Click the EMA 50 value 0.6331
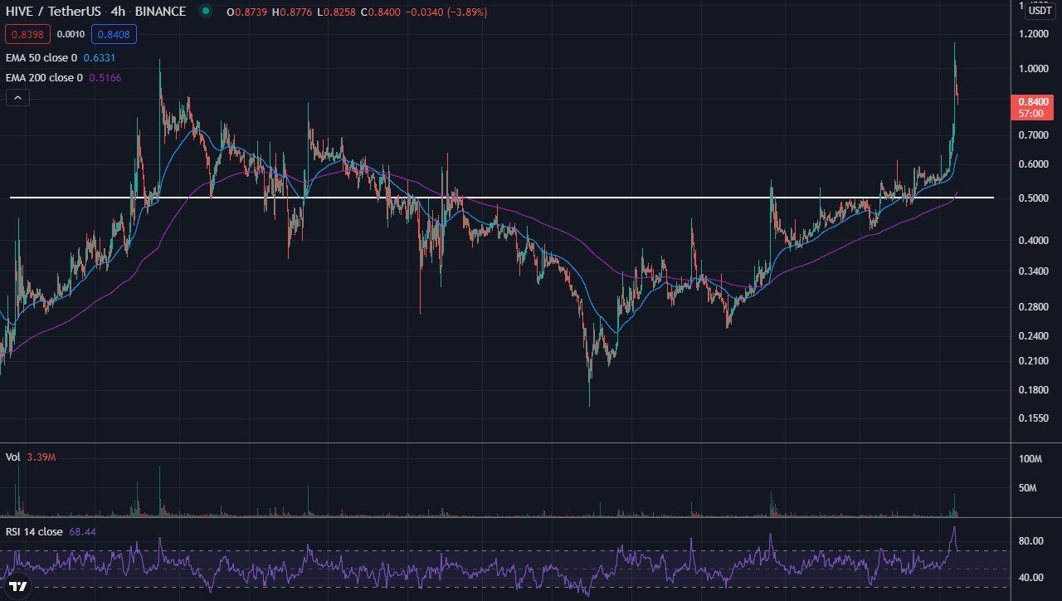 (x=100, y=58)
